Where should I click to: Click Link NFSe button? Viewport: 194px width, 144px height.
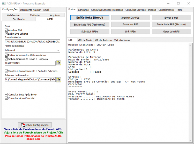click(x=130, y=32)
